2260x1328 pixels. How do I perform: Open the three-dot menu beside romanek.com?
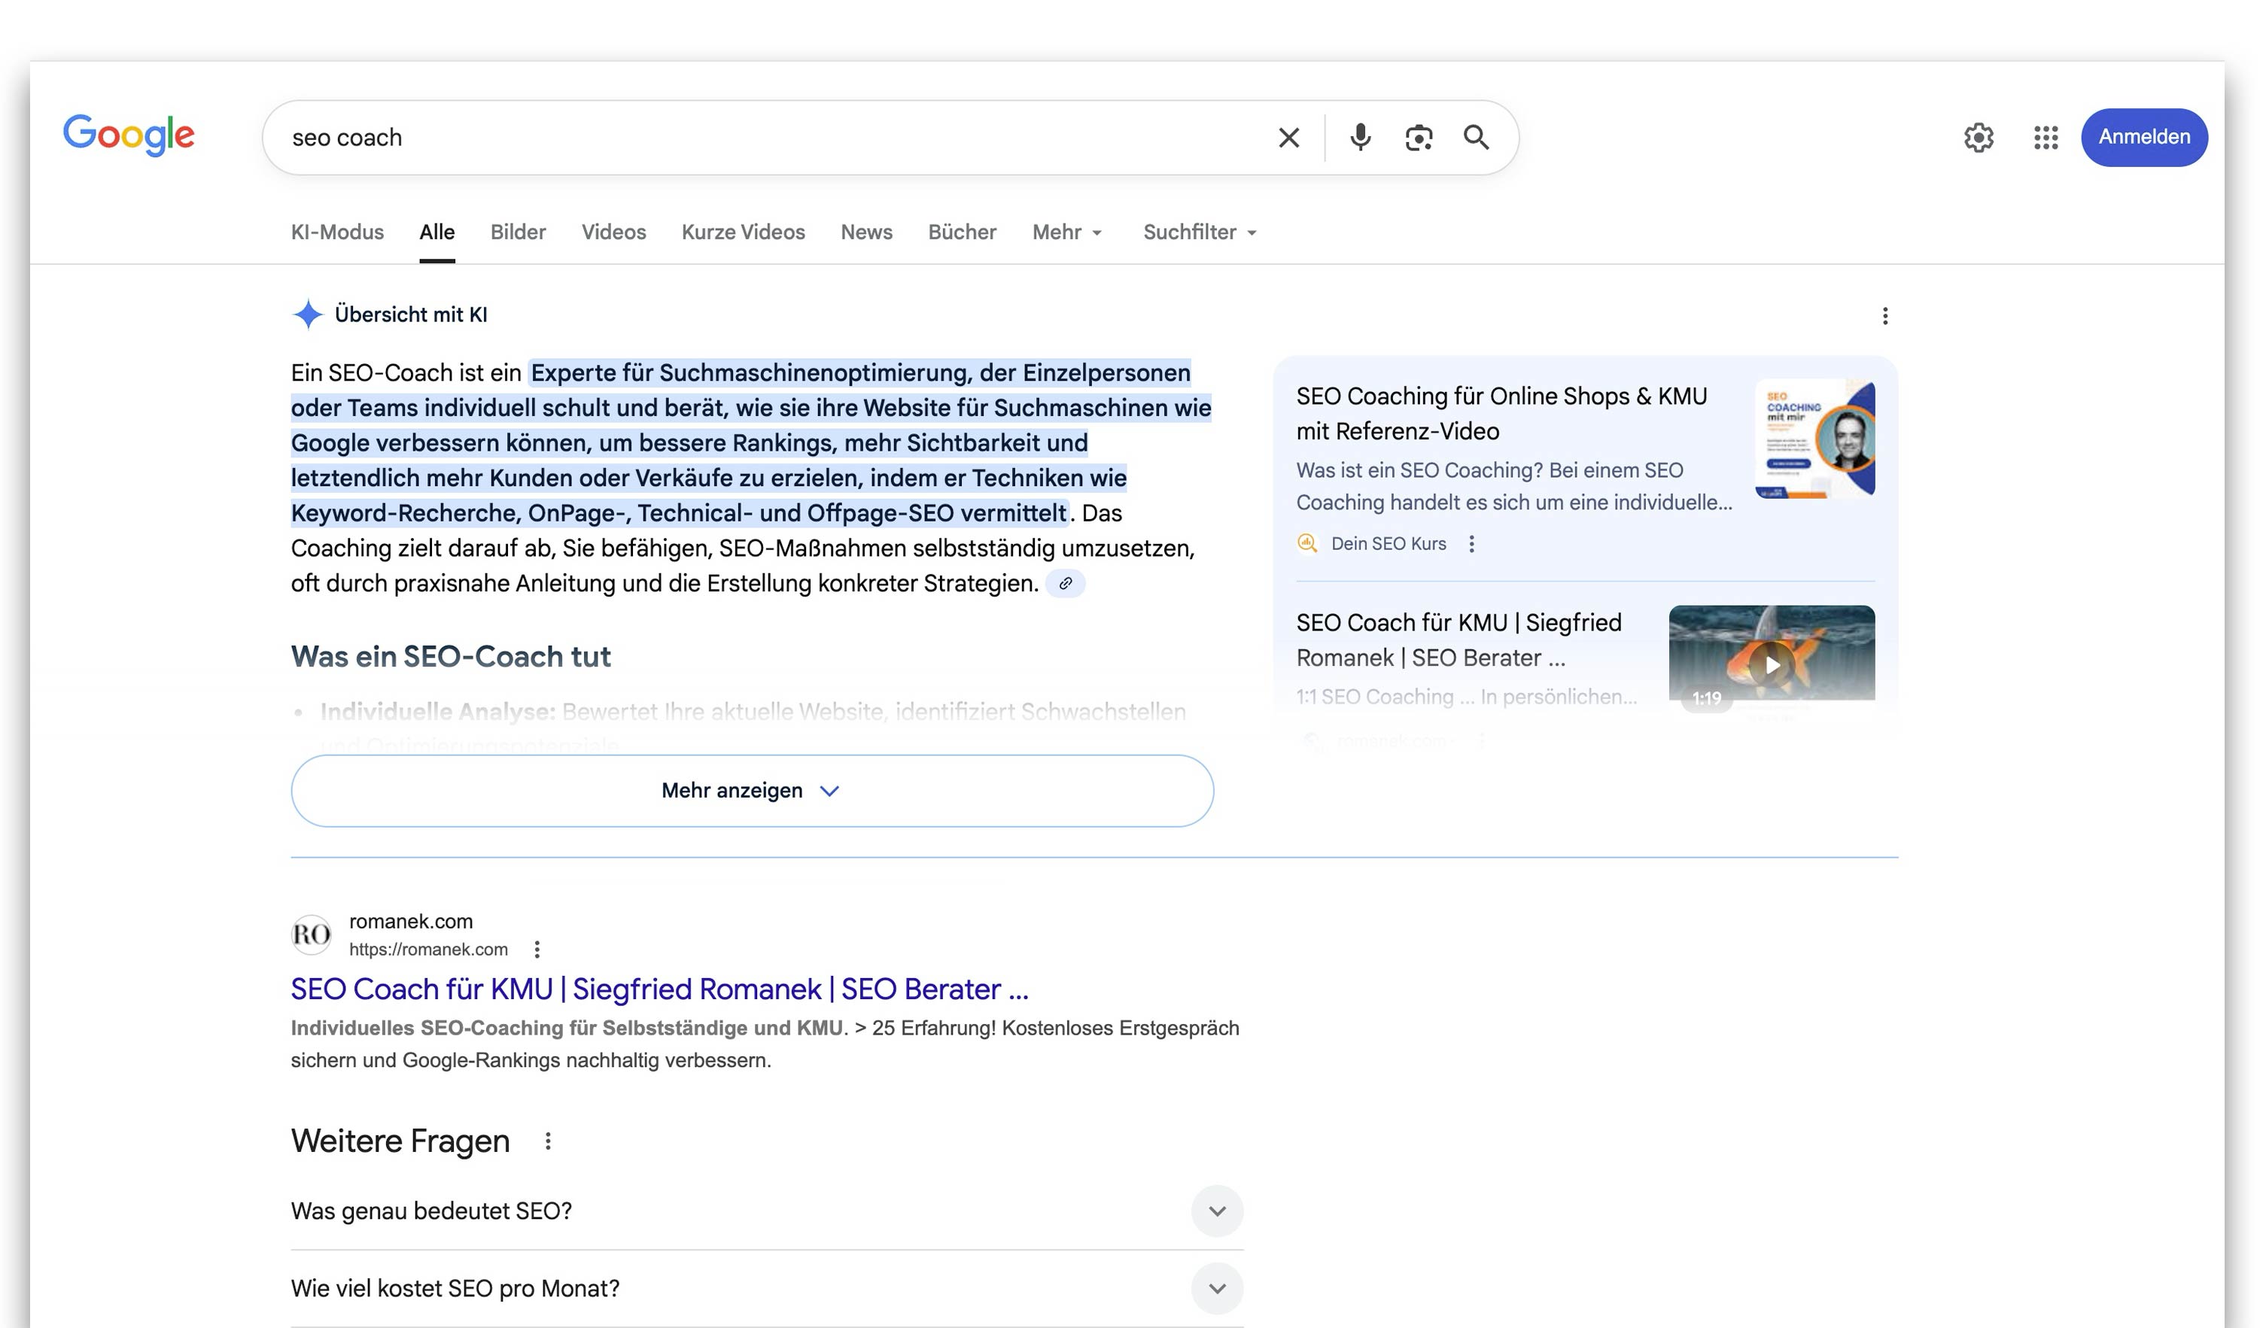[x=538, y=948]
